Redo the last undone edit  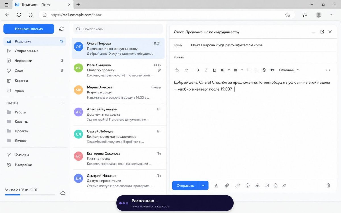186,70
